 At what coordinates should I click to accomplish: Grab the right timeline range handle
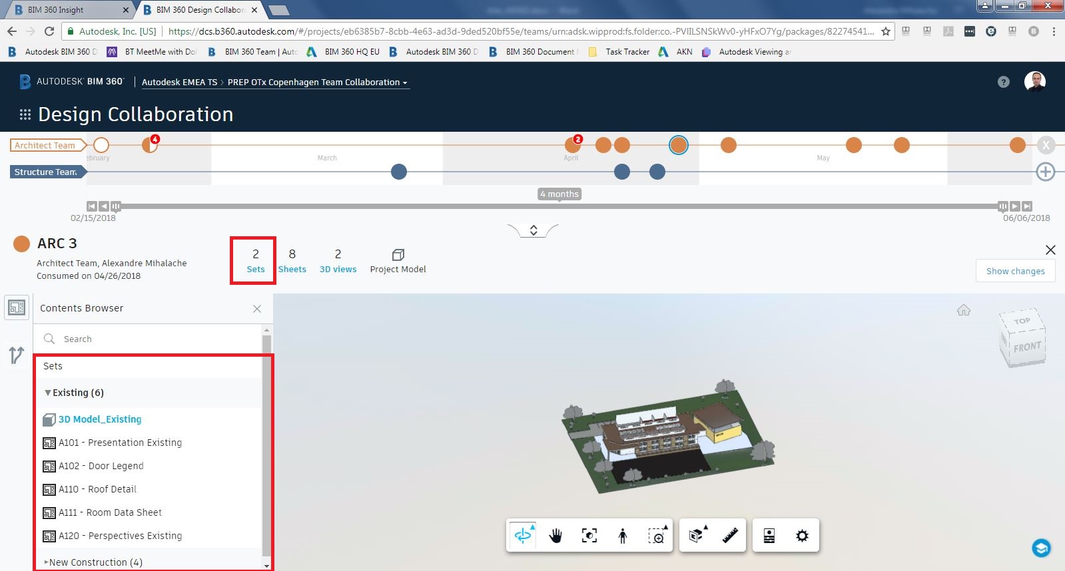pyautogui.click(x=1003, y=206)
